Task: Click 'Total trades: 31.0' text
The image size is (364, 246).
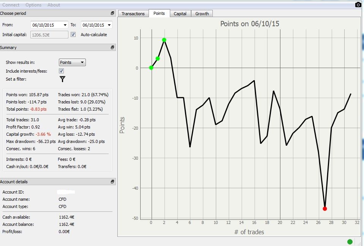Action: 22,120
